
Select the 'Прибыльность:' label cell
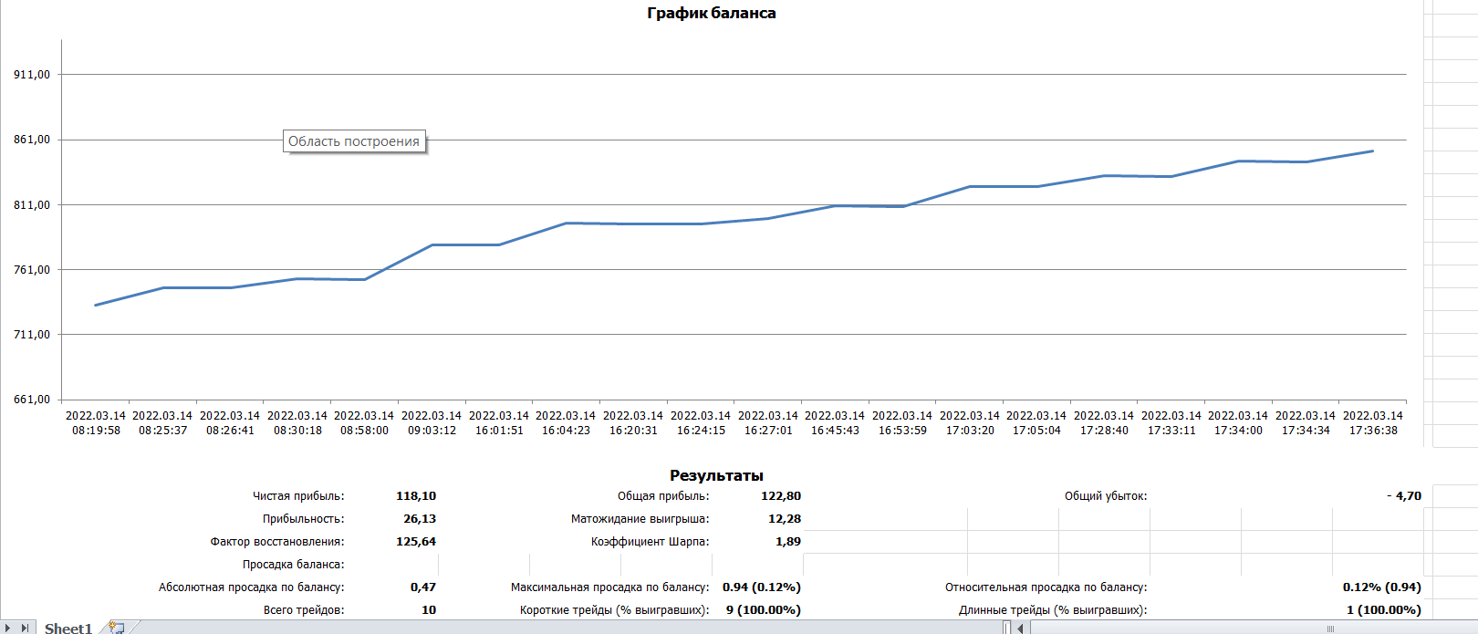click(x=304, y=519)
